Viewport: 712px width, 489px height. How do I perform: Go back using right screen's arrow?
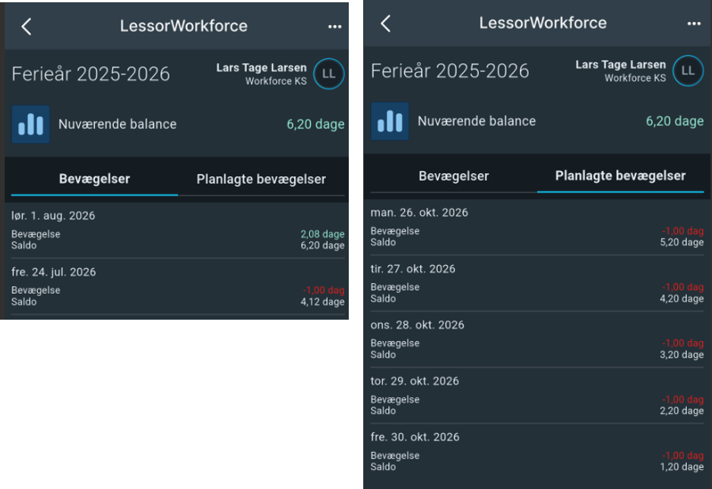pyautogui.click(x=385, y=23)
